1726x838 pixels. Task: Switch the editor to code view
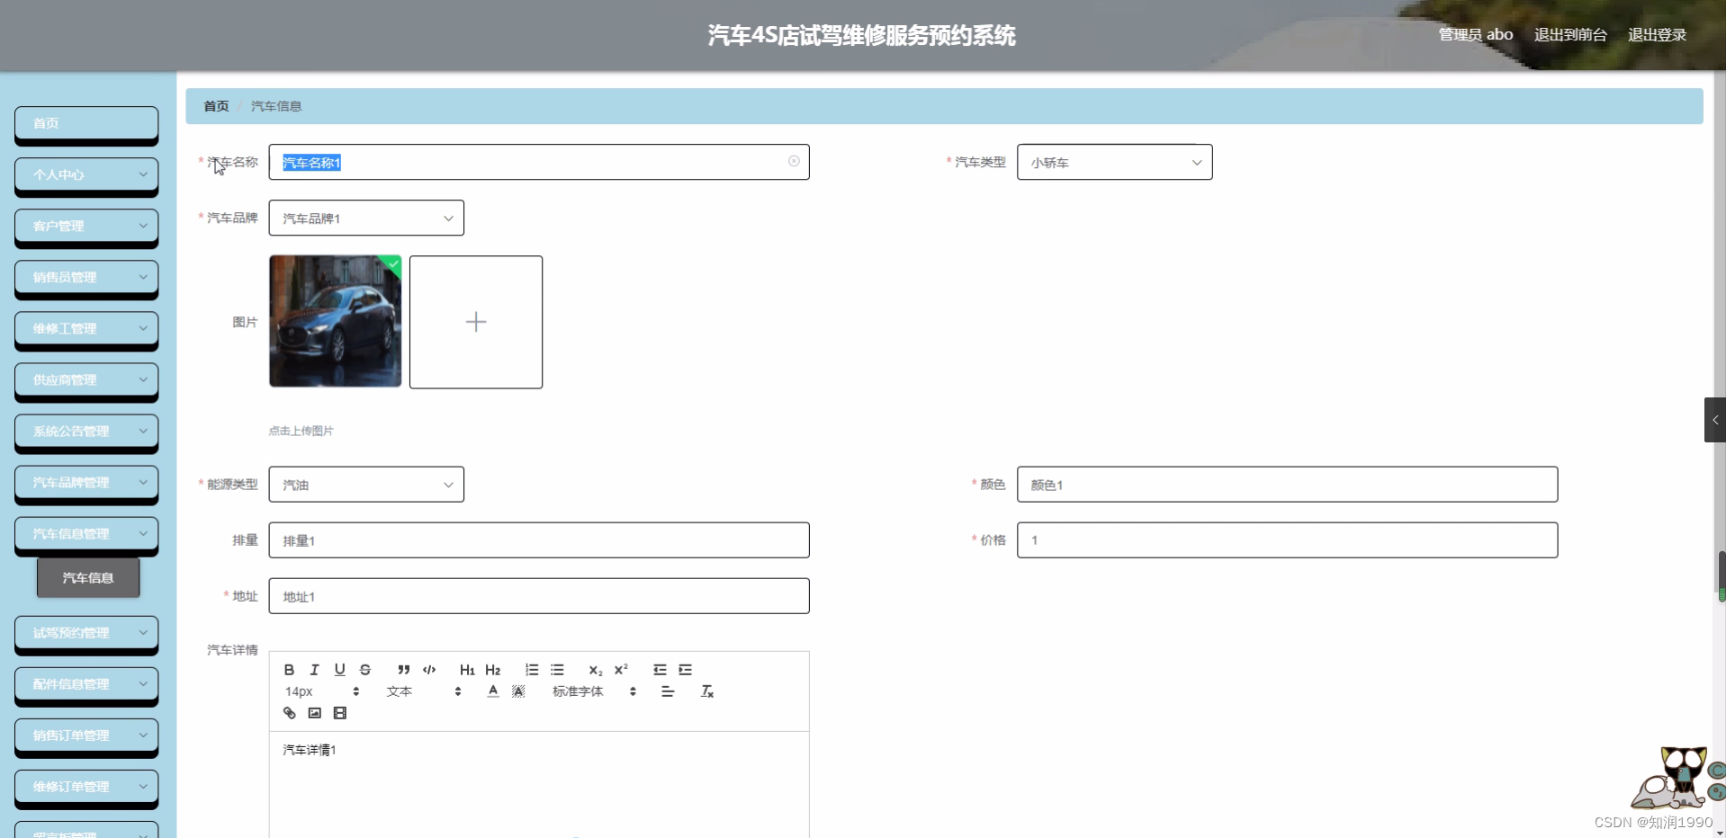[429, 669]
